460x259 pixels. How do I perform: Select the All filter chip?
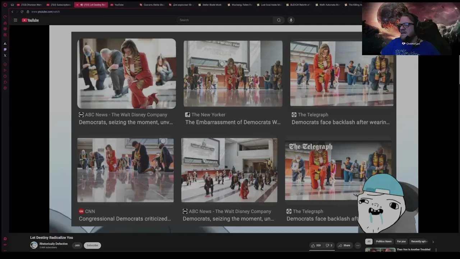point(369,241)
